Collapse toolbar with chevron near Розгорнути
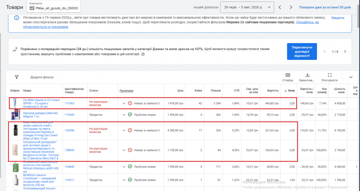This screenshot has width=360, height=191. (351, 77)
